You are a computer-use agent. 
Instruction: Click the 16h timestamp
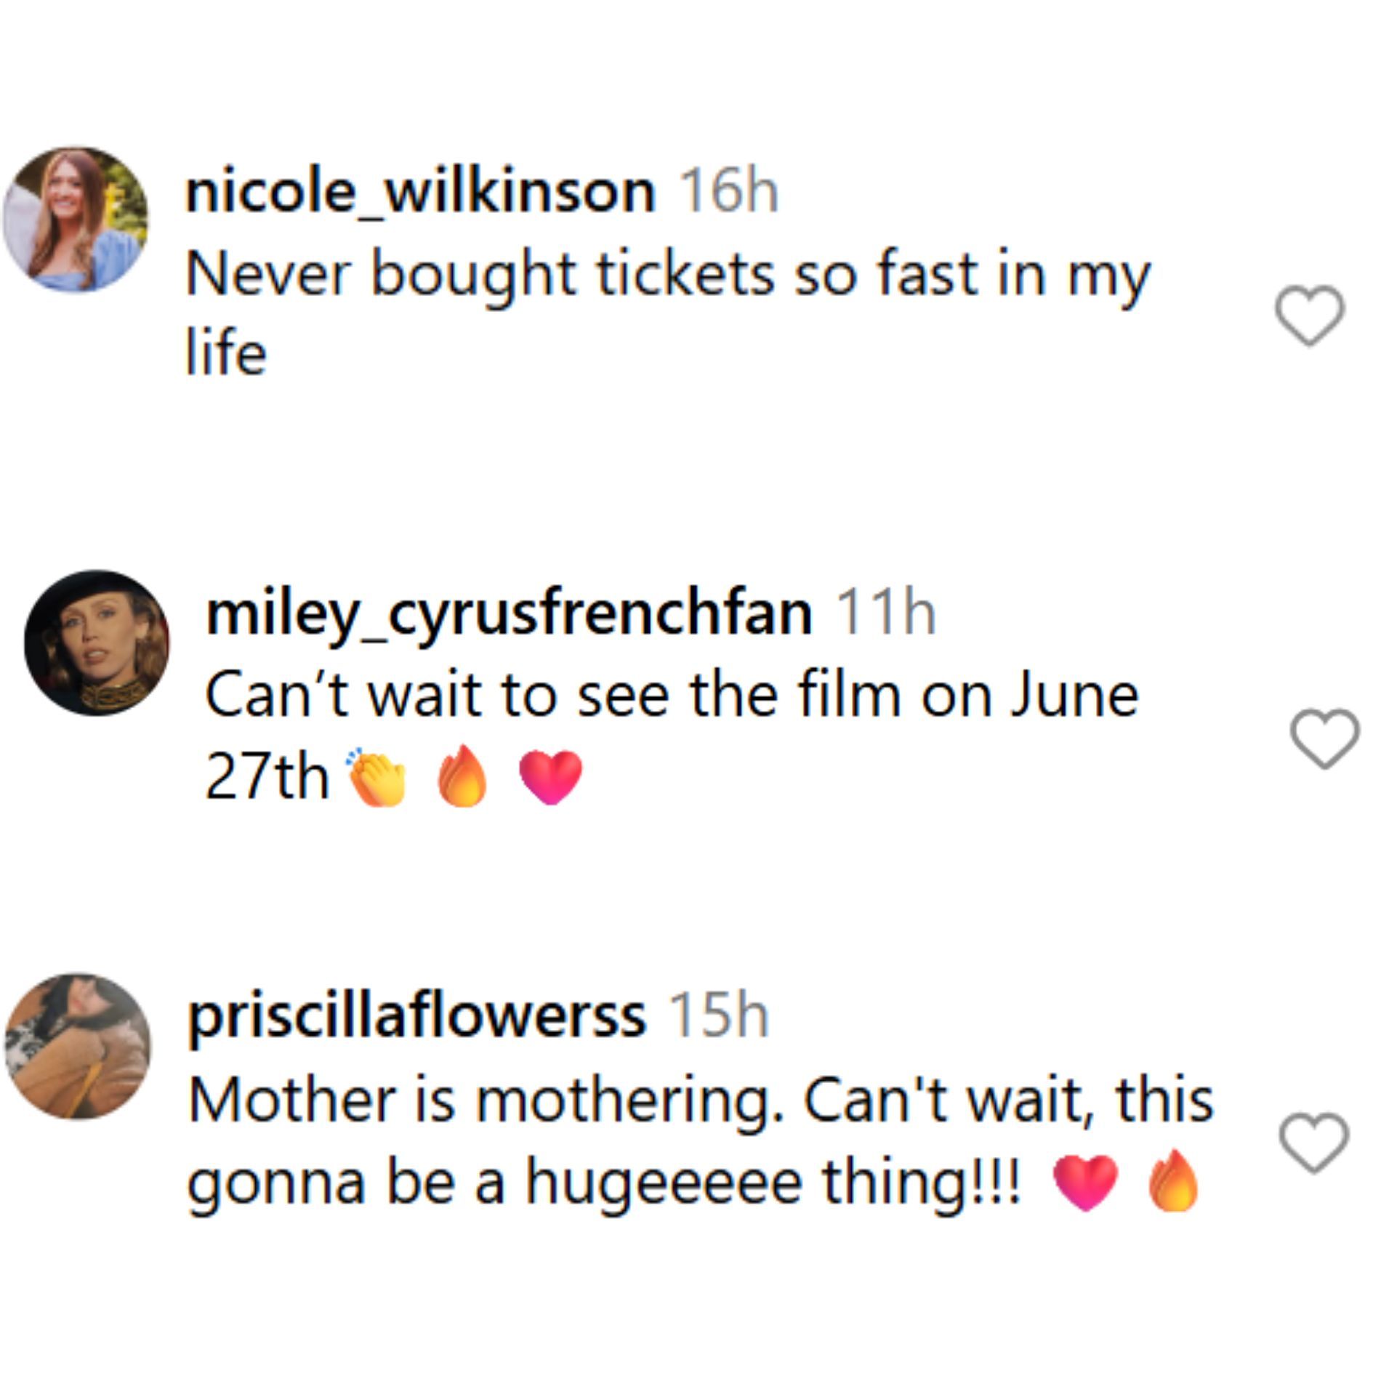(728, 192)
